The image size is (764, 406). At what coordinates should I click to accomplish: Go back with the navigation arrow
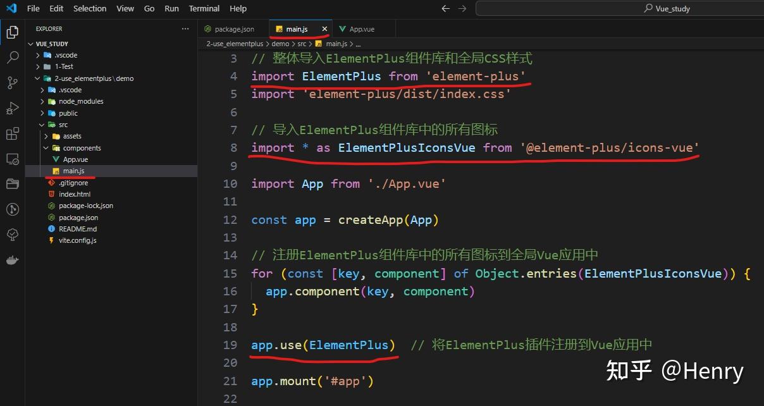[x=445, y=9]
